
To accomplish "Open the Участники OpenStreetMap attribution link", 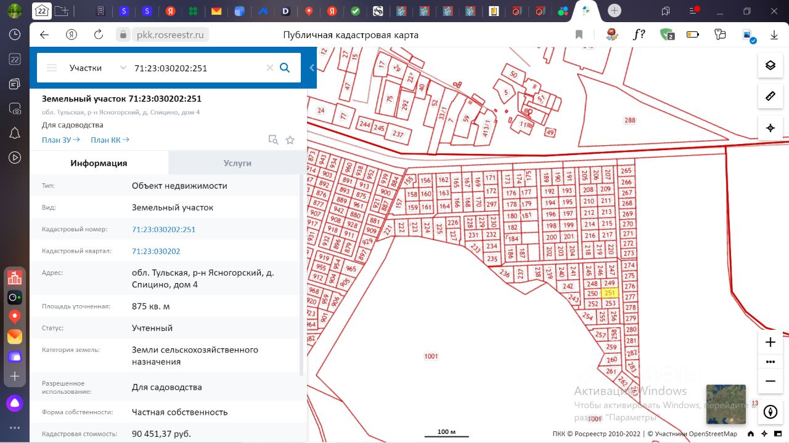I will (695, 434).
